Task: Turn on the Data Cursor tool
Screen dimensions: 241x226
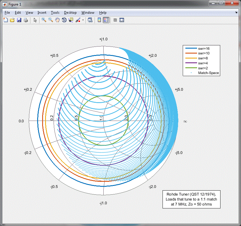Action: click(71, 20)
